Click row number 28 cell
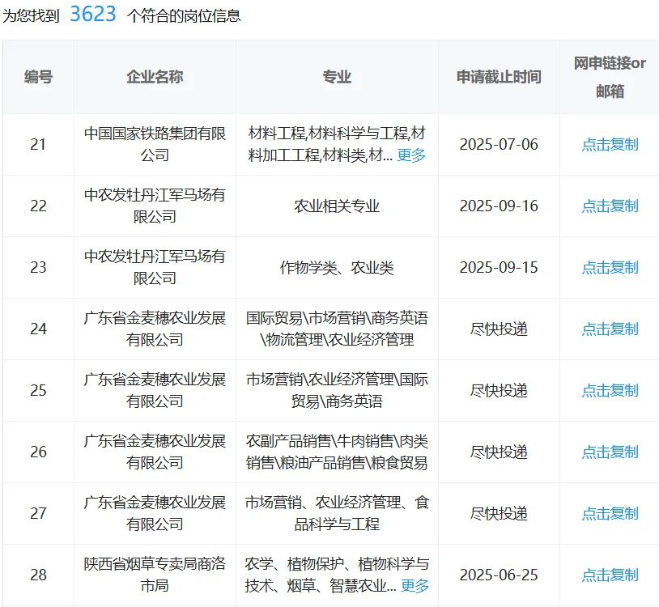The image size is (659, 607). (38, 575)
